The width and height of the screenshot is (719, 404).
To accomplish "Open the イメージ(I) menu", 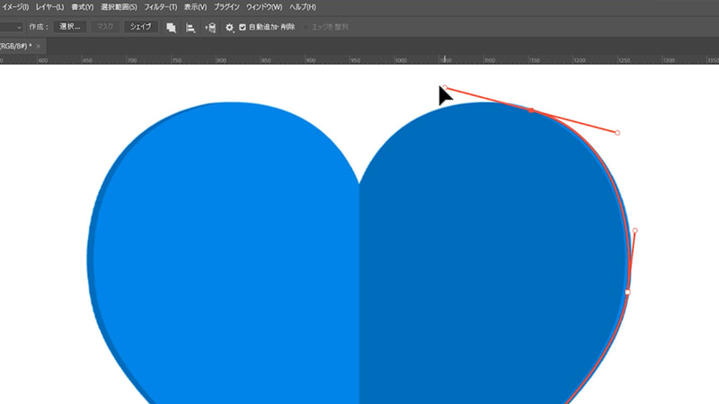I will tap(14, 7).
